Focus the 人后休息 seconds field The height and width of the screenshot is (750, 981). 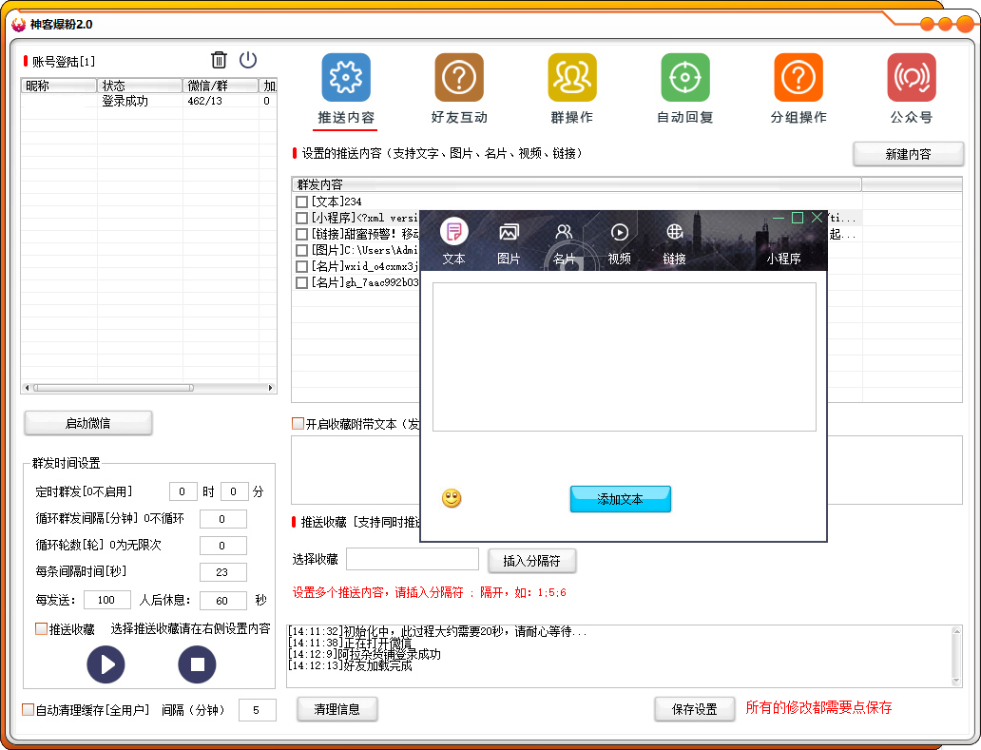(222, 601)
